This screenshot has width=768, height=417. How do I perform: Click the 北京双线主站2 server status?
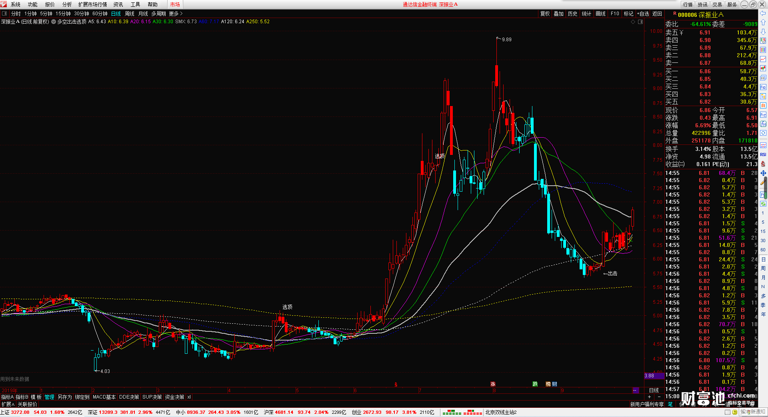click(501, 412)
